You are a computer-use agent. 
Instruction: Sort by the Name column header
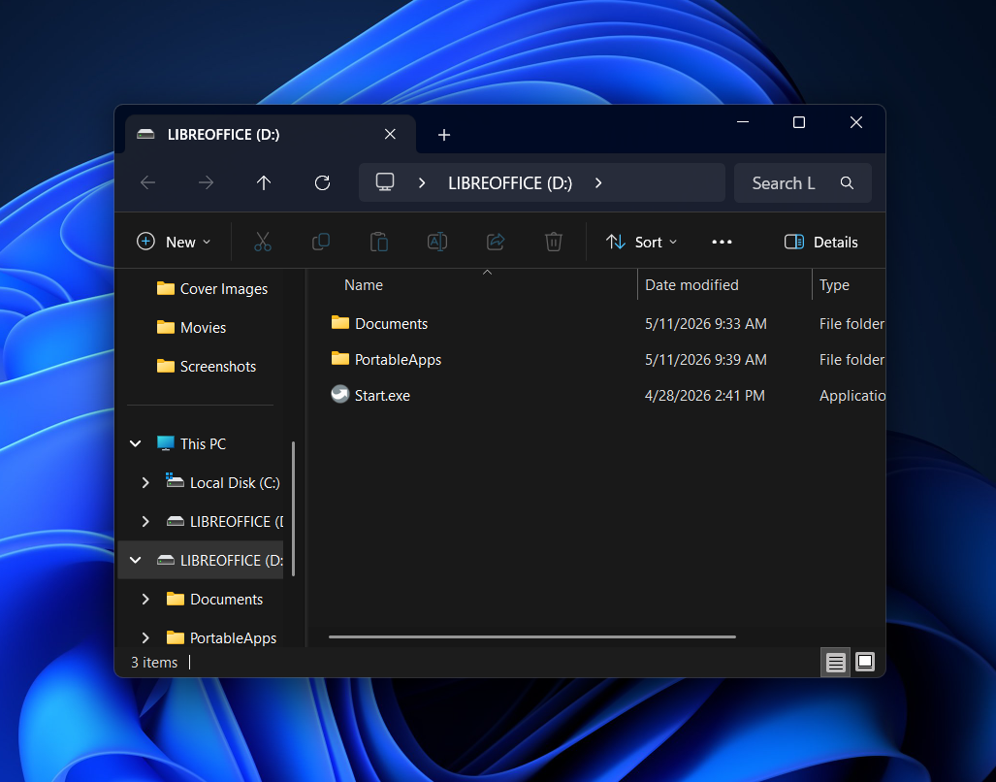coord(364,285)
